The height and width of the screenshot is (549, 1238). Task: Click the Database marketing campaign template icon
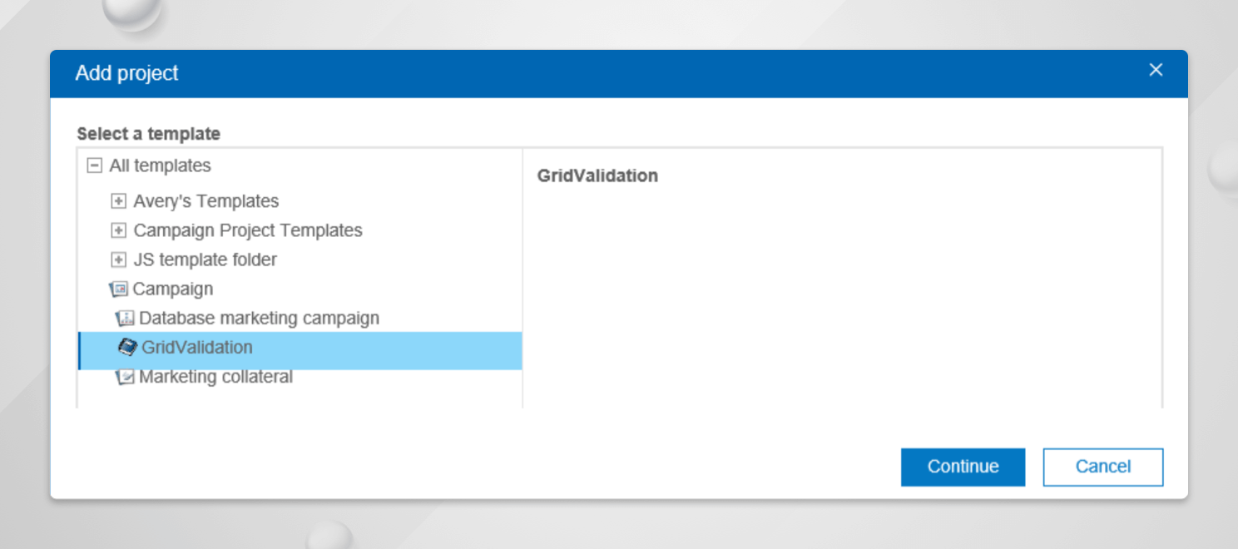pyautogui.click(x=126, y=318)
